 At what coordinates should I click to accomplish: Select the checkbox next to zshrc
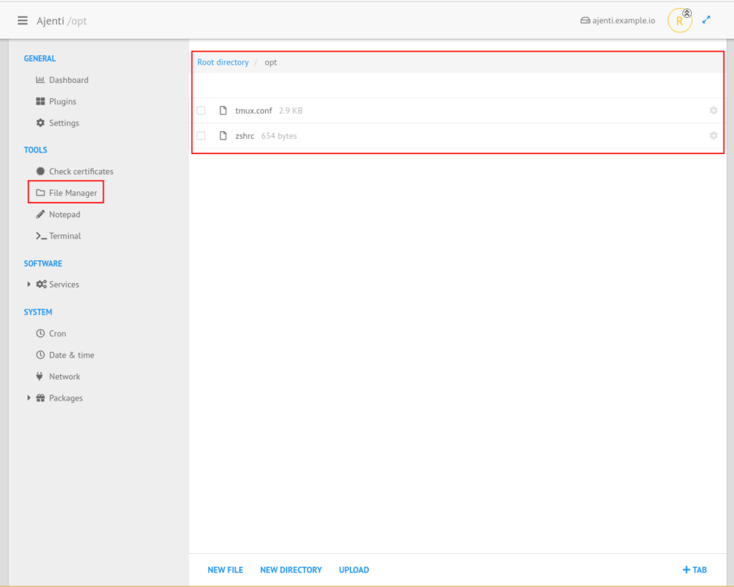(201, 135)
